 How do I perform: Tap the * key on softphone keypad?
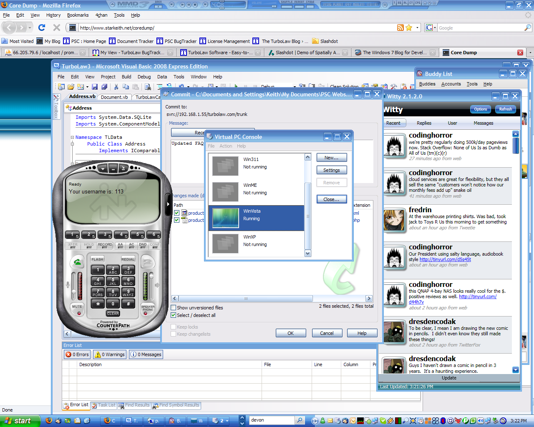click(98, 304)
